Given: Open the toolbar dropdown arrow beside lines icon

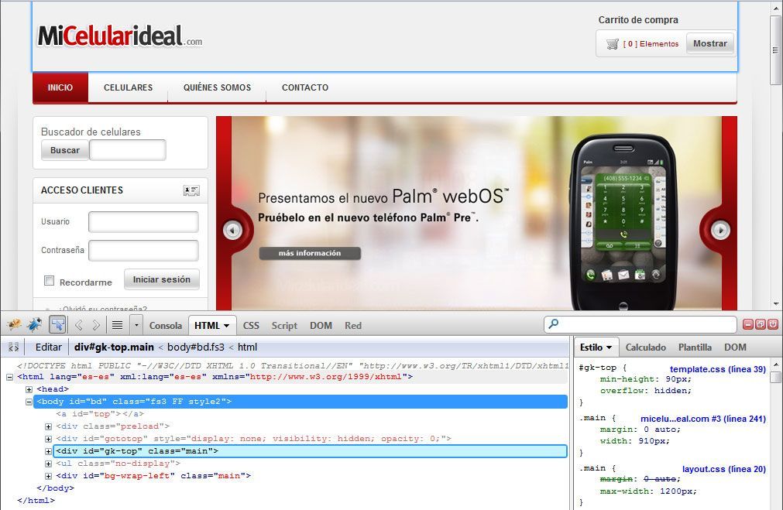Looking at the screenshot, I should [x=136, y=325].
